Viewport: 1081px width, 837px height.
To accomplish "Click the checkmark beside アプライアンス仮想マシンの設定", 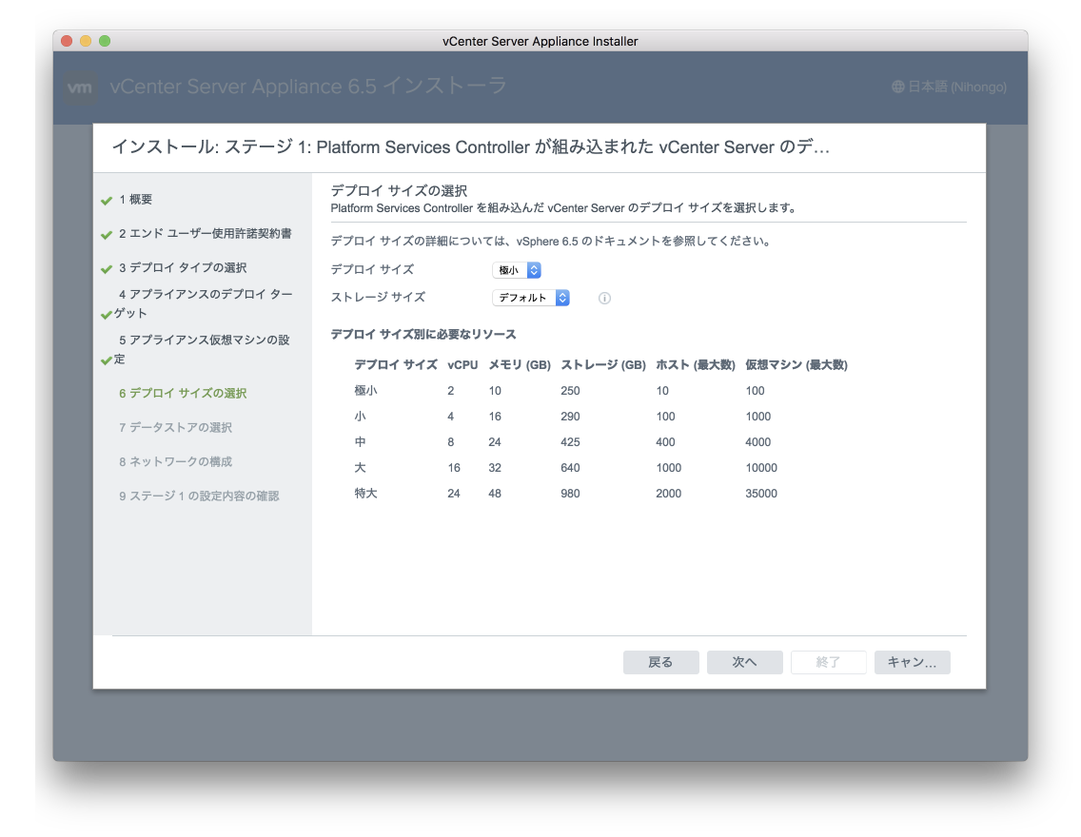I will (x=105, y=359).
